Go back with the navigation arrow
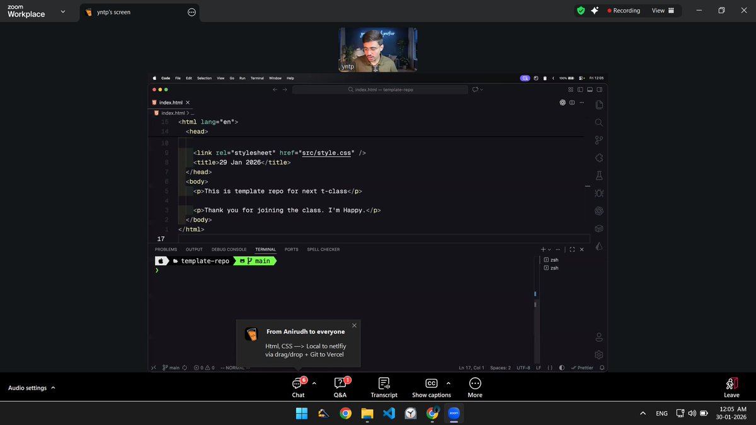The image size is (756, 425). coord(275,89)
